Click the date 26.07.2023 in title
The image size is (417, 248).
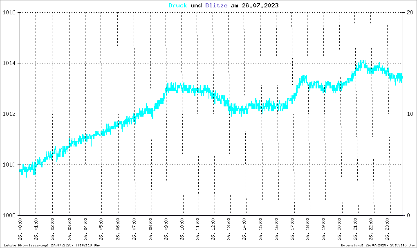(260, 5)
